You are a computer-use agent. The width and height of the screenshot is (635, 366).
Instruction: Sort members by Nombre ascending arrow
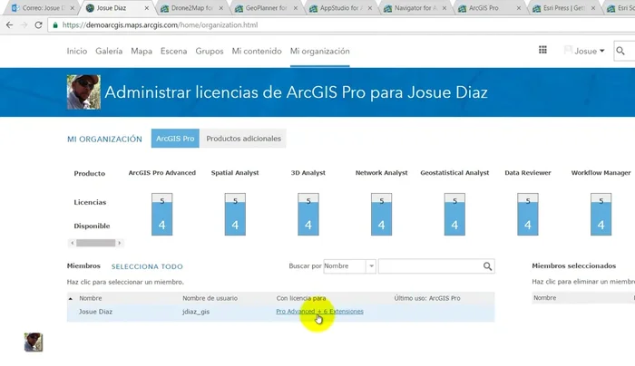[71, 298]
